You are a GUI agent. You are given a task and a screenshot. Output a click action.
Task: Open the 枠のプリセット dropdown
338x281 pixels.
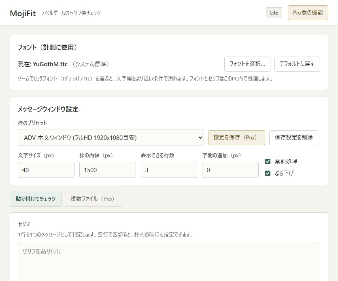pyautogui.click(x=111, y=137)
